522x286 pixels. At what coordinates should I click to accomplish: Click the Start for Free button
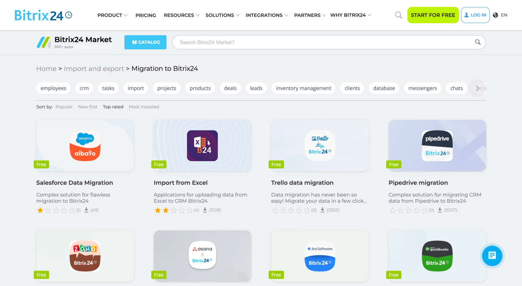pyautogui.click(x=433, y=15)
